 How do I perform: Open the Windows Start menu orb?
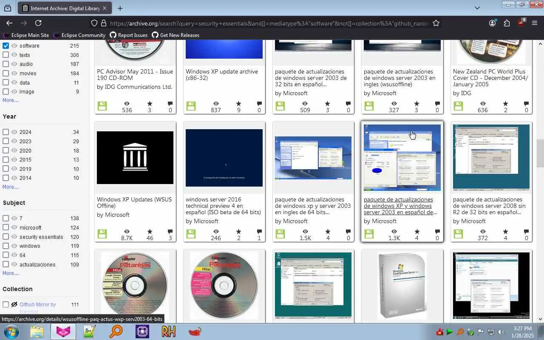pyautogui.click(x=12, y=331)
